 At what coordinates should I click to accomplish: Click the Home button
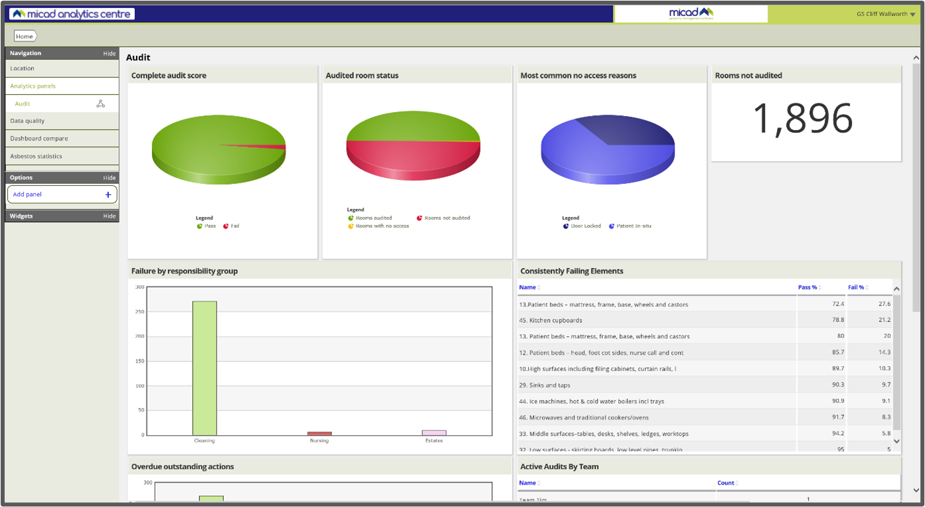(x=25, y=36)
